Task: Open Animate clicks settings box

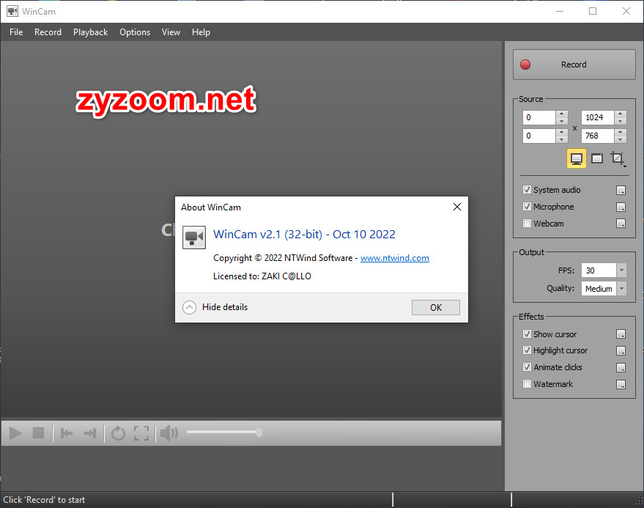Action: 621,367
